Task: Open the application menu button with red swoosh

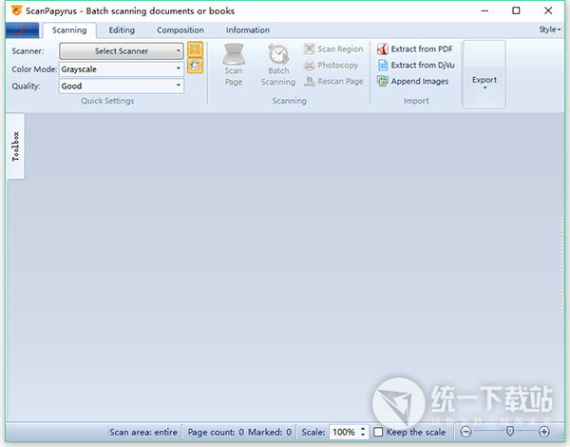Action: (22, 30)
